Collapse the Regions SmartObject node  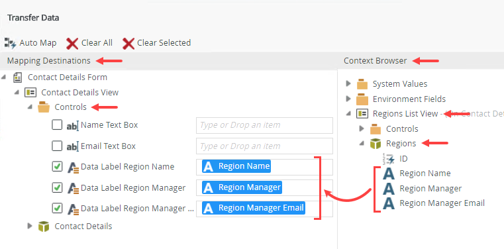pos(362,144)
